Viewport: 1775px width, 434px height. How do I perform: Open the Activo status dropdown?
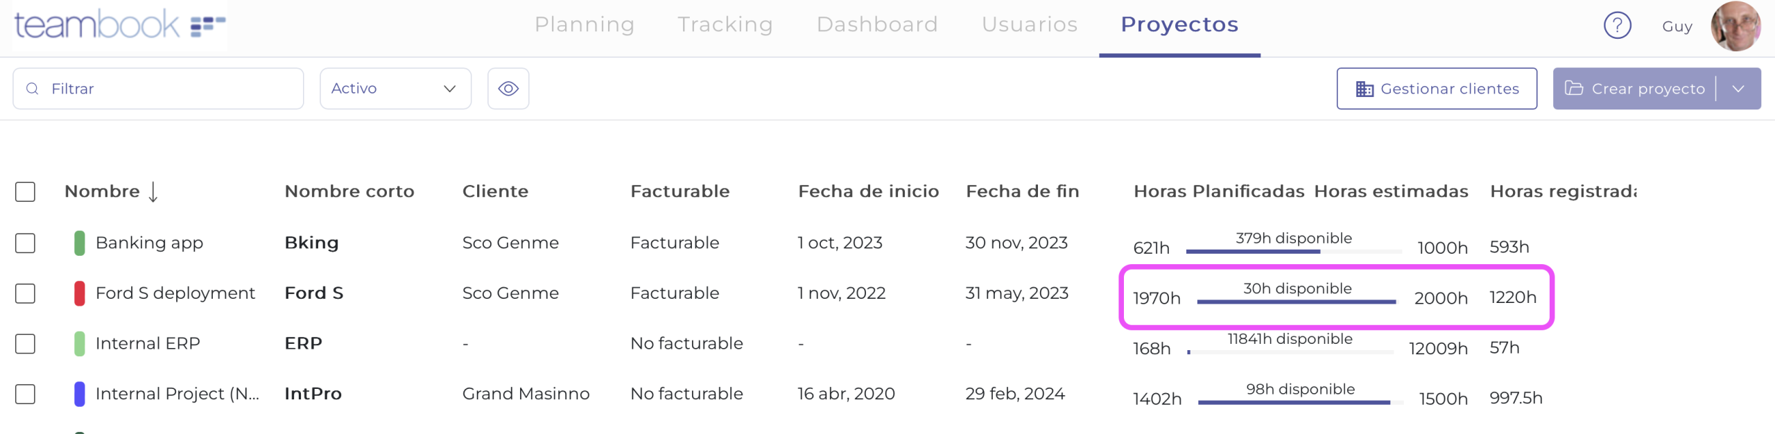pos(395,88)
